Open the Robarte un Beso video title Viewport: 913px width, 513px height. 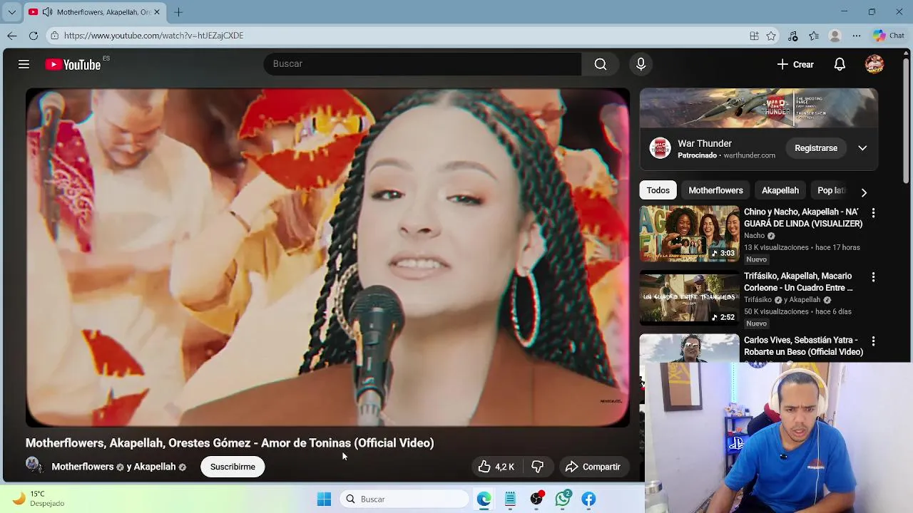click(803, 346)
